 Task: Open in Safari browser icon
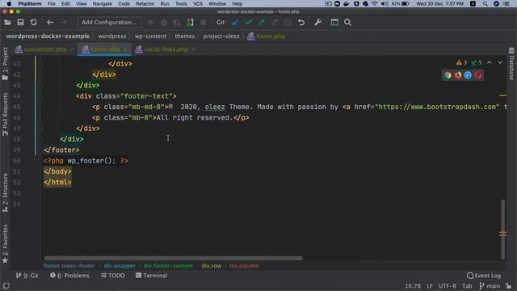click(468, 75)
